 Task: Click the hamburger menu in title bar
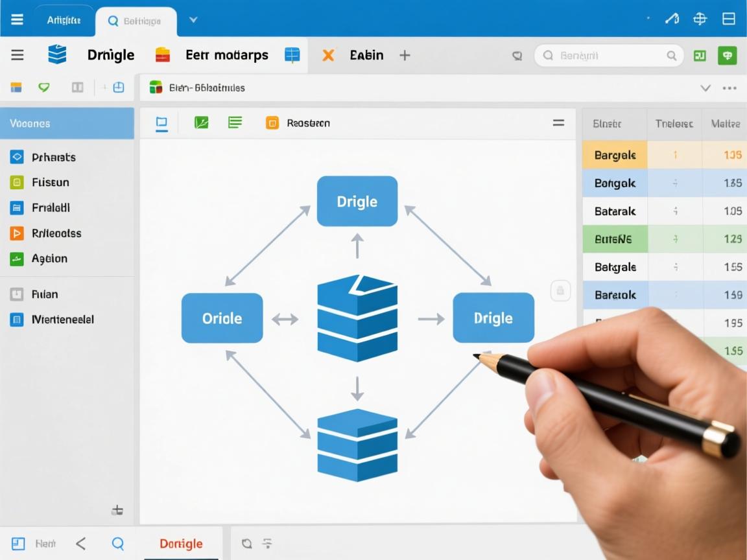pyautogui.click(x=17, y=19)
